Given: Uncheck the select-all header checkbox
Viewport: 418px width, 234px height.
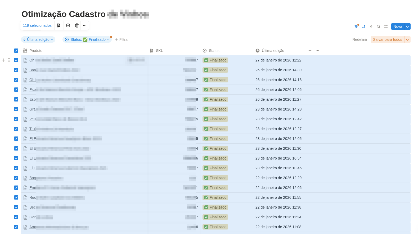Looking at the screenshot, I should 16,50.
